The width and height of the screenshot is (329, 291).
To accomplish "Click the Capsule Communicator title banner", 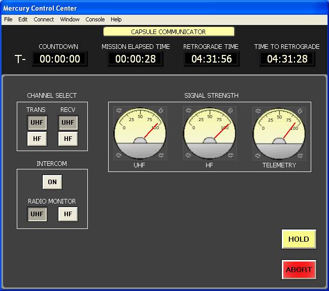I will 169,32.
